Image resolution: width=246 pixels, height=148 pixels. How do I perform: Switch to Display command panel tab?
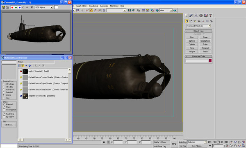tap(206, 16)
